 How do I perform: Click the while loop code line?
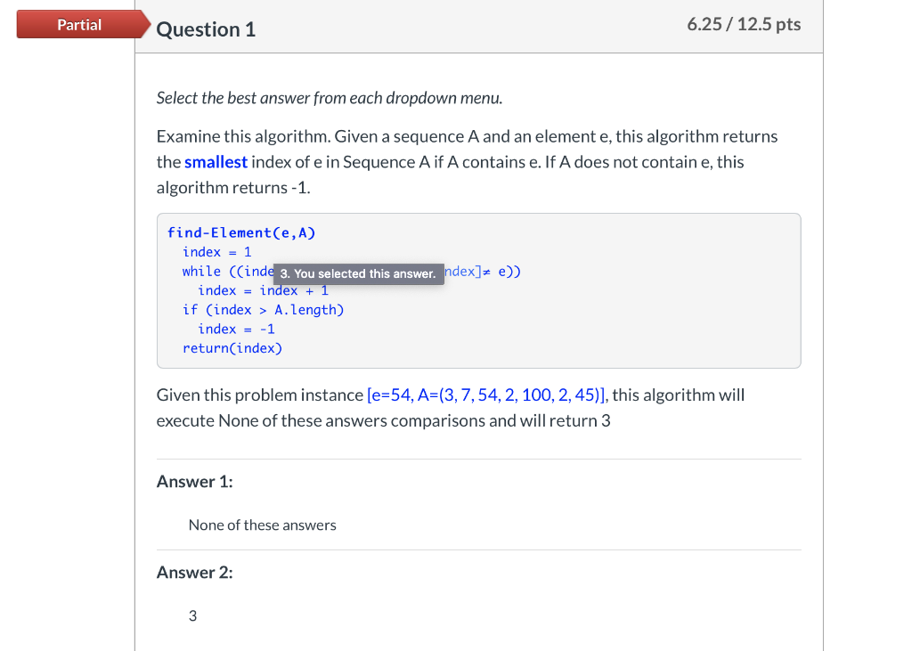pos(351,272)
